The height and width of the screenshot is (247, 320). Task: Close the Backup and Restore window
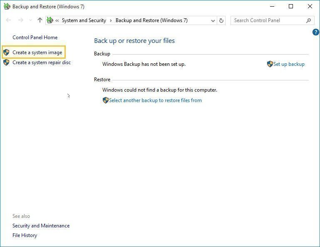click(x=310, y=6)
